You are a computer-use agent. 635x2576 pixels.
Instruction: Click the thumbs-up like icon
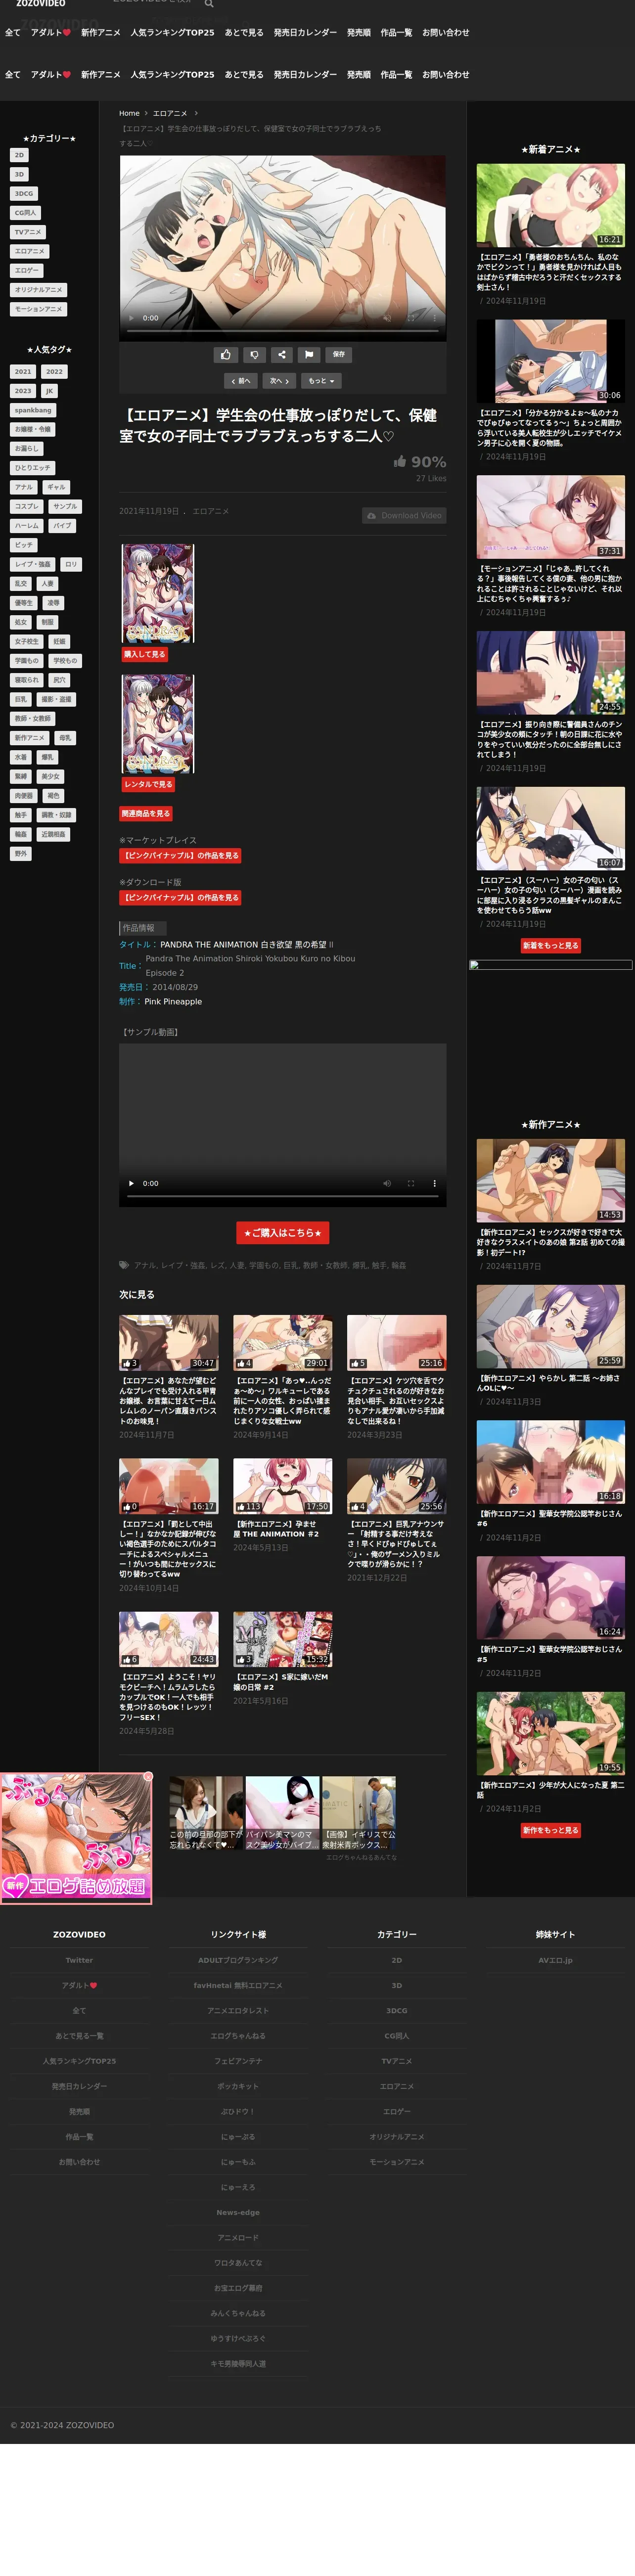[x=226, y=354]
